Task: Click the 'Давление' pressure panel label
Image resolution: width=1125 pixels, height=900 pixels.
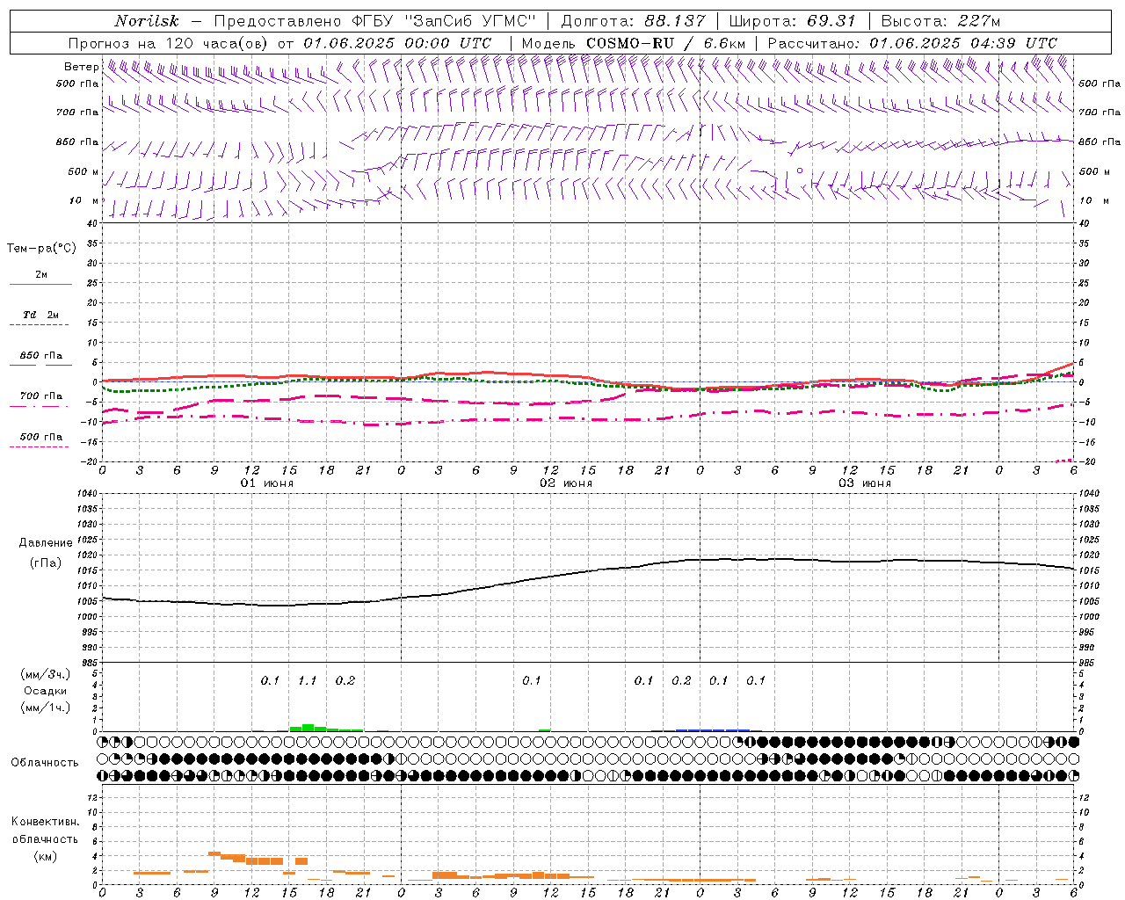Action: [46, 543]
